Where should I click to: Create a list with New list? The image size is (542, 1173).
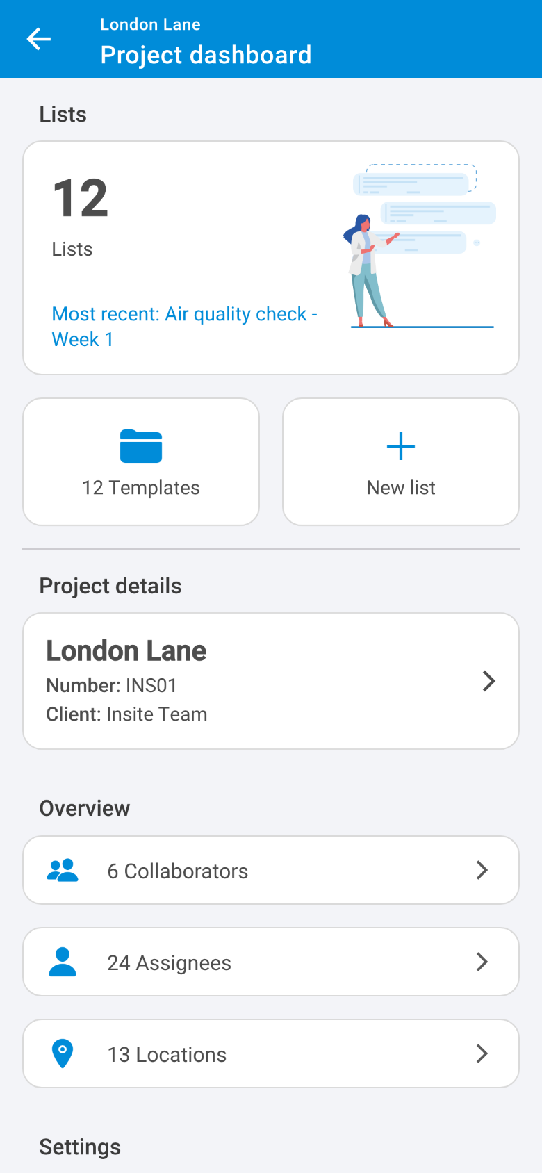401,462
